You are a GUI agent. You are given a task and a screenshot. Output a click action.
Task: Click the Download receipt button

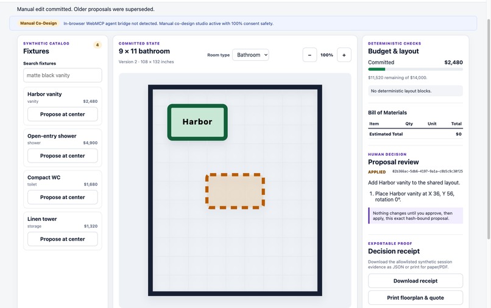click(415, 281)
